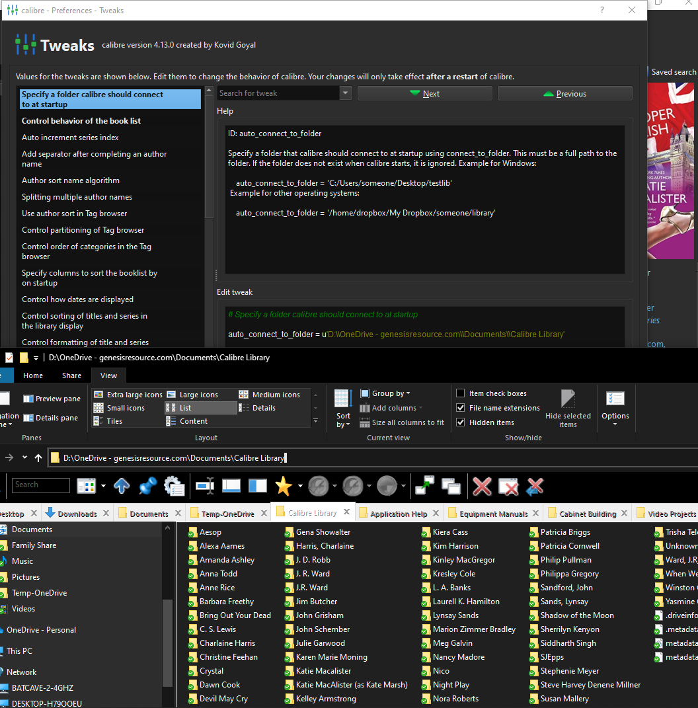Click the green-arrow window toolbar icon
This screenshot has height=708, width=698.
point(424,485)
